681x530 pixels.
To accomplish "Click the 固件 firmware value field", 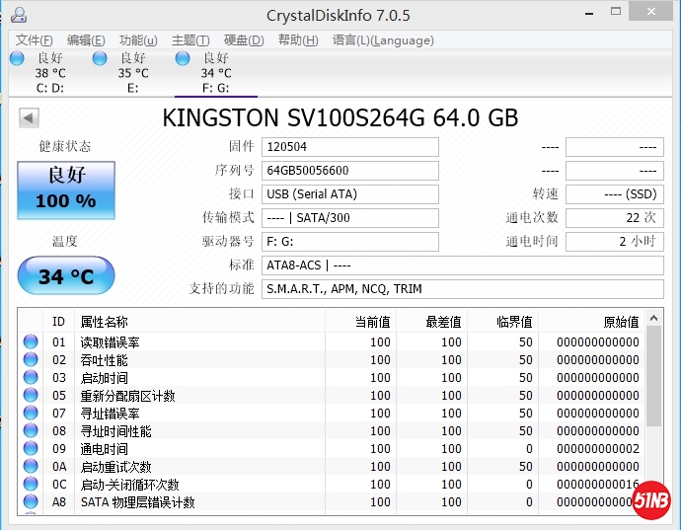I will [350, 147].
